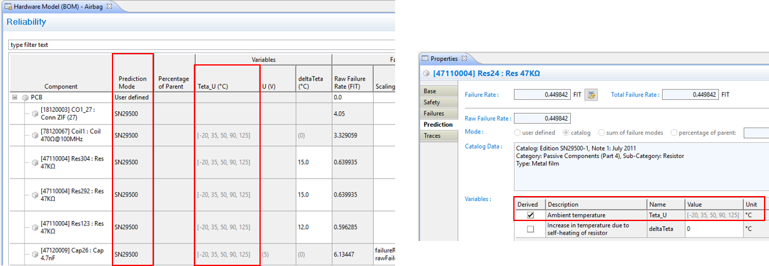The width and height of the screenshot is (769, 266).
Task: Click the Res292 component cube icon
Action: [35, 195]
